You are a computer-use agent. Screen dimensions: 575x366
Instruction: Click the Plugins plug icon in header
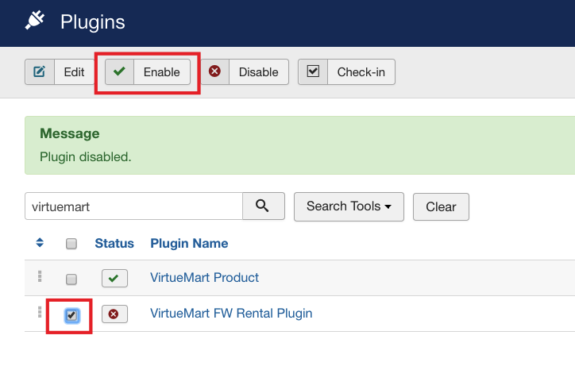pyautogui.click(x=33, y=21)
